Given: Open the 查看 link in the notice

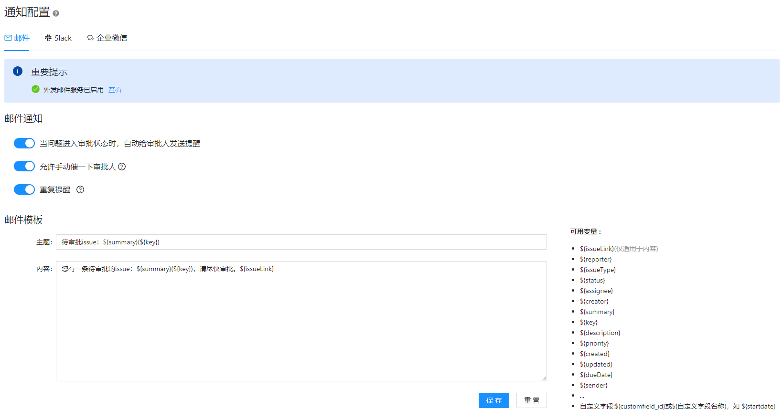Looking at the screenshot, I should pyautogui.click(x=115, y=90).
